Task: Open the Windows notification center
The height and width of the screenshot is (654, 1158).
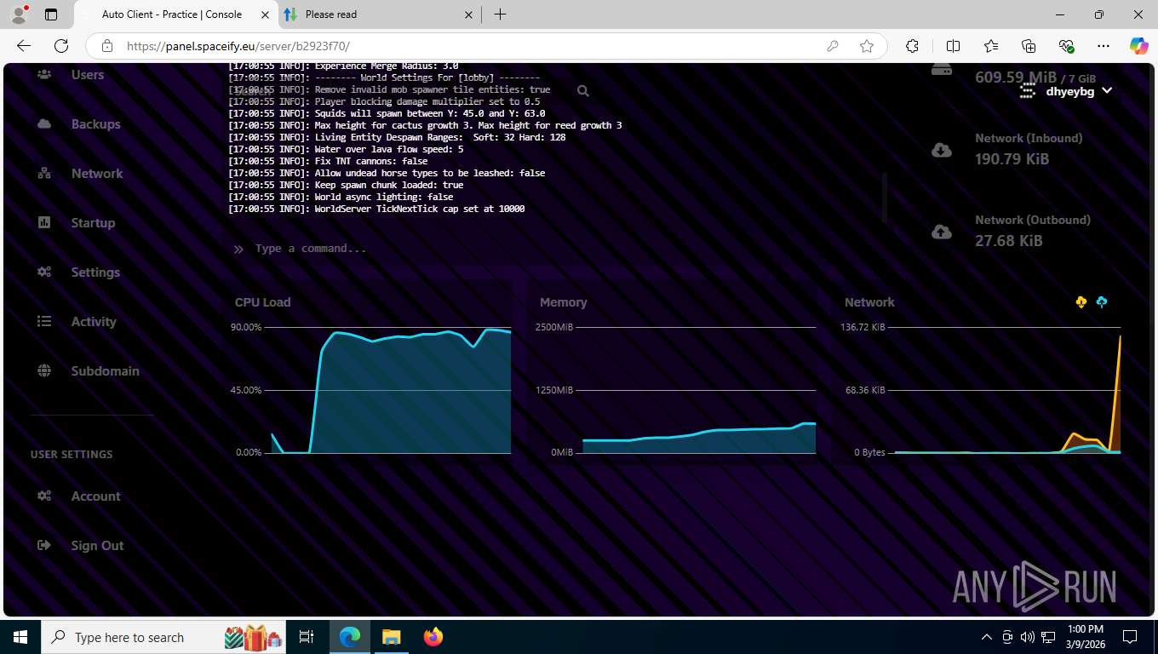Action: click(1130, 637)
